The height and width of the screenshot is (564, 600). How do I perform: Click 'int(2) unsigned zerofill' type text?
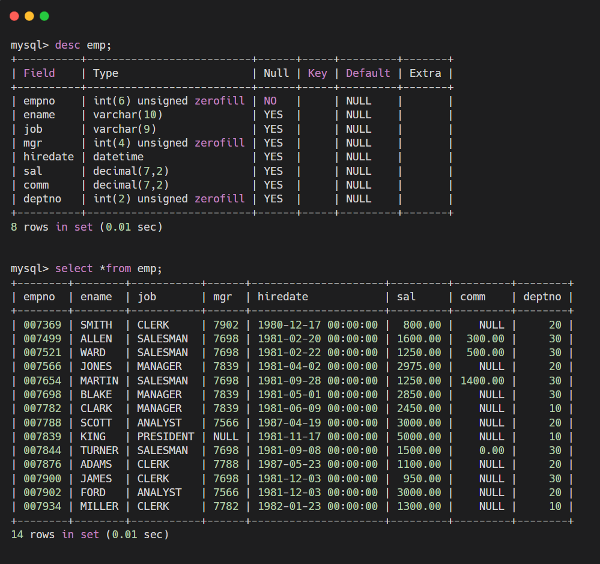click(169, 199)
